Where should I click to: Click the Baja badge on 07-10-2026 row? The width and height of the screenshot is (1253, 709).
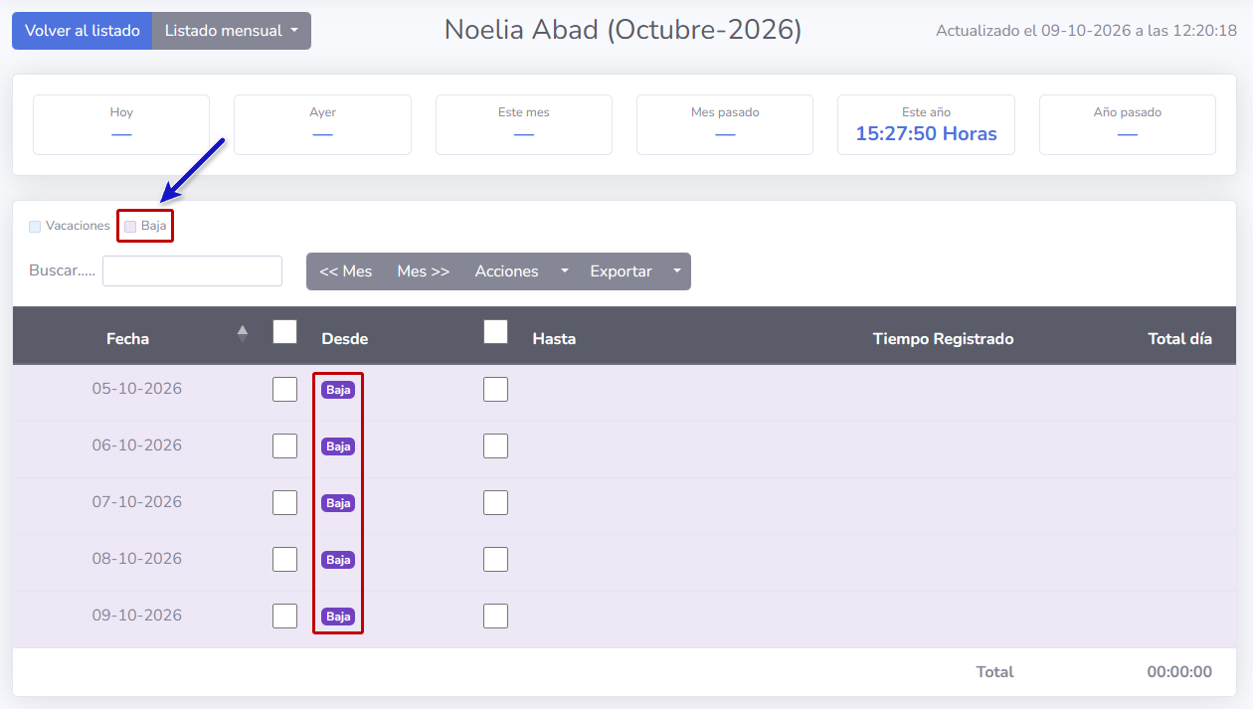(x=338, y=503)
